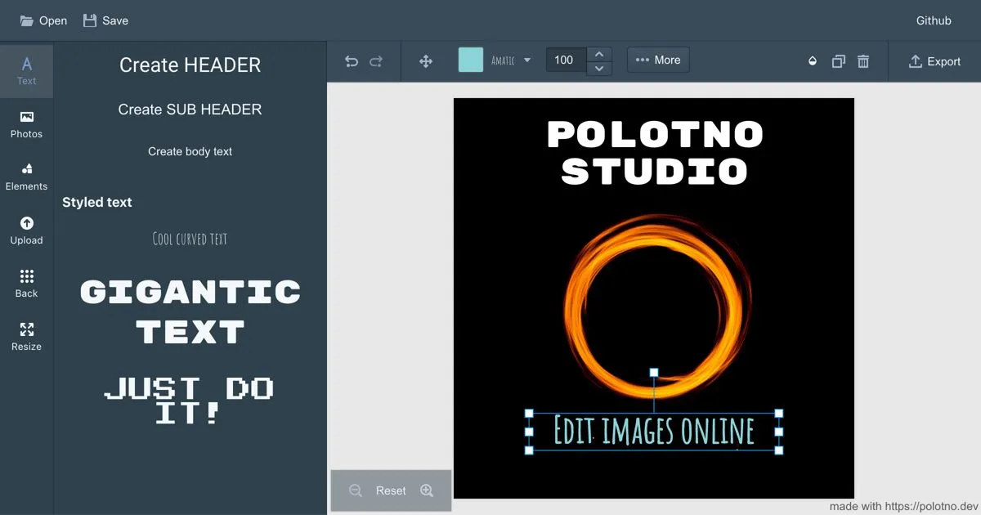This screenshot has width=981, height=515.
Task: Open the position/alignment tool
Action: point(425,60)
